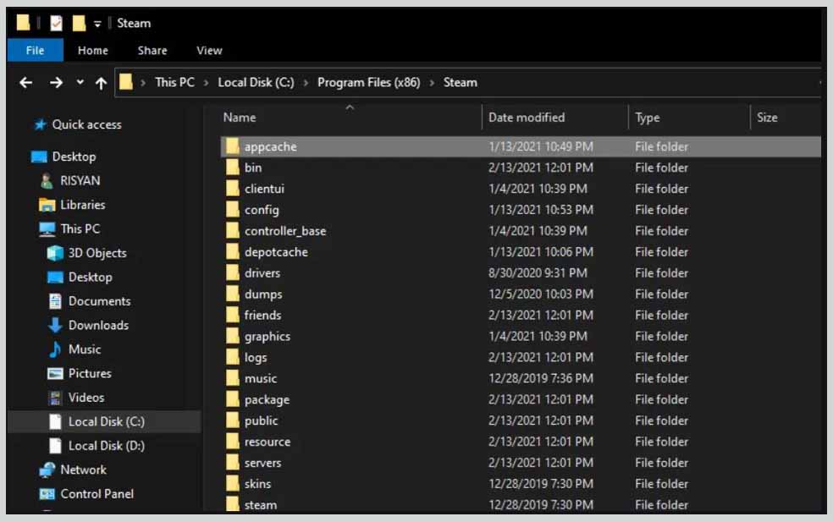
Task: Navigate back with the back arrow
Action: pyautogui.click(x=25, y=82)
